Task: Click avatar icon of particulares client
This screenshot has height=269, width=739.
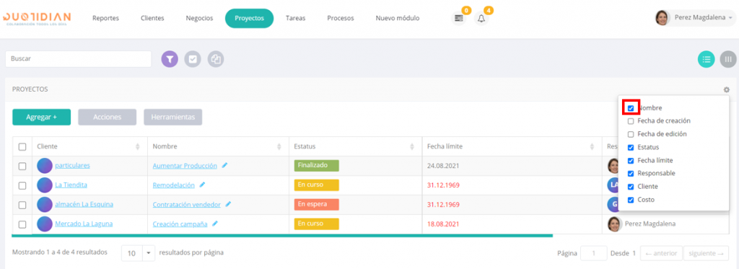Action: tap(45, 166)
